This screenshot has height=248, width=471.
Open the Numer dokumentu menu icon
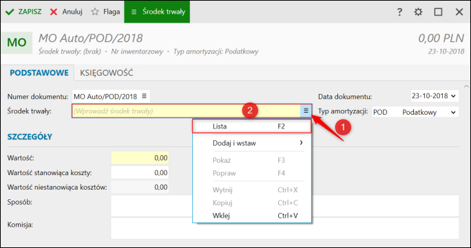144,96
